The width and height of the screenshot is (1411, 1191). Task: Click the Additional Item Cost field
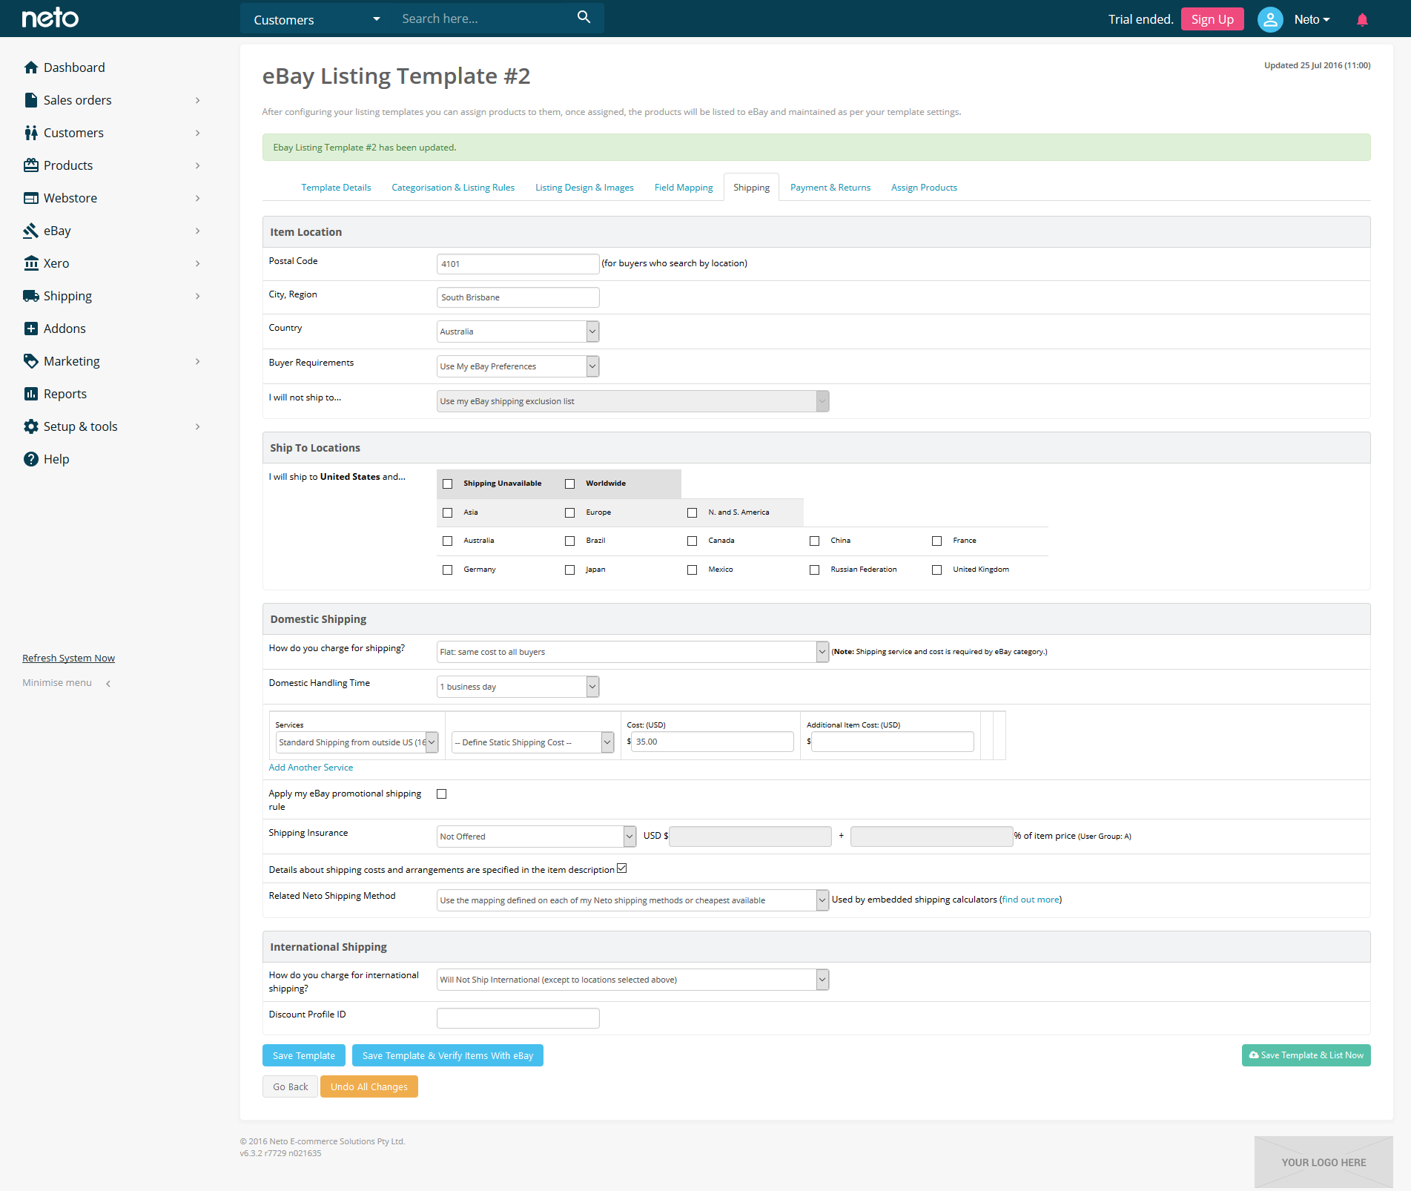point(892,742)
